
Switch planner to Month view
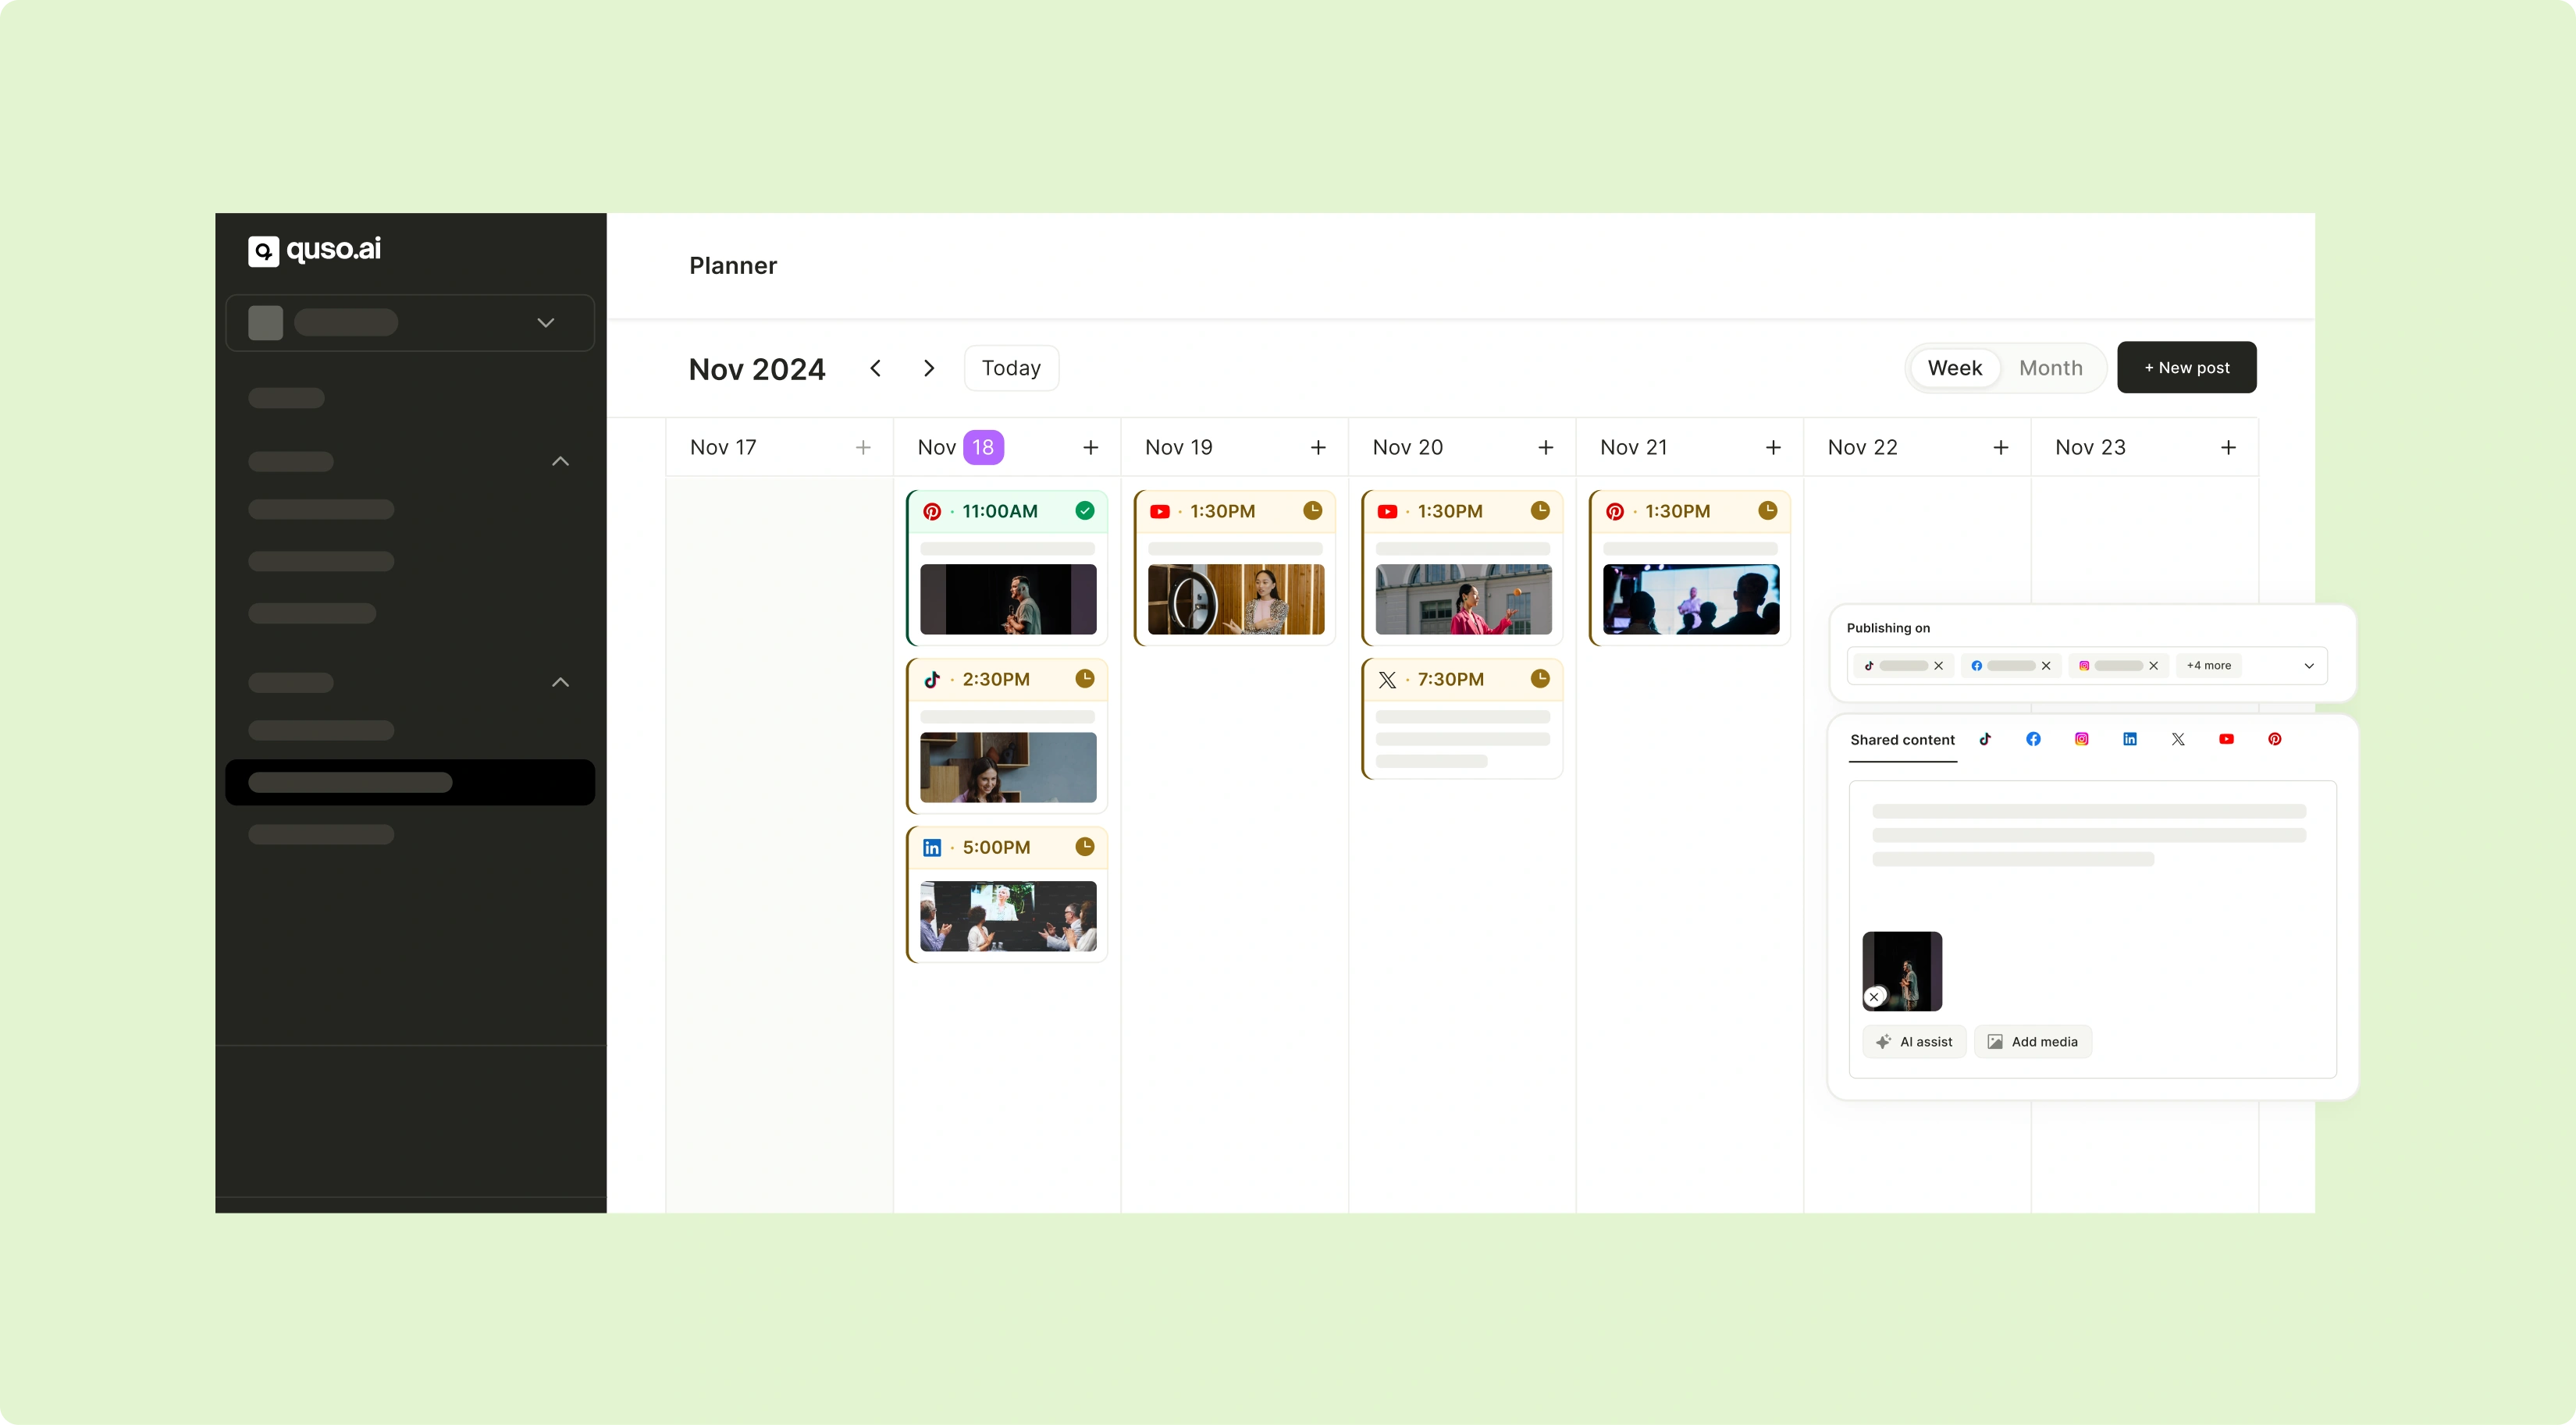2050,368
